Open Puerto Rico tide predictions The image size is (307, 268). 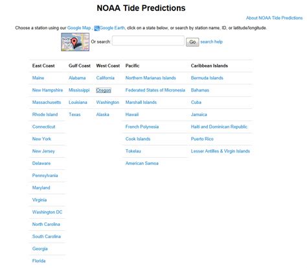point(202,139)
